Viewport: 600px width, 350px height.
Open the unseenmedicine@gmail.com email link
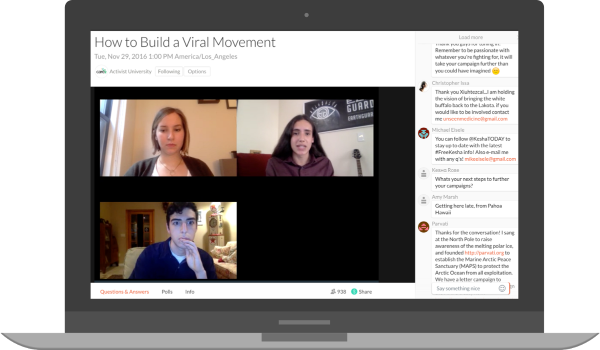[x=475, y=119]
